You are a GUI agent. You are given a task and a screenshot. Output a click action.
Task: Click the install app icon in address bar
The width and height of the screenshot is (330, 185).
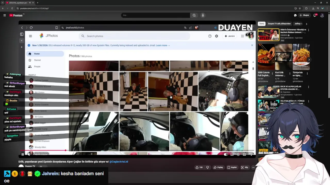(x=295, y=8)
